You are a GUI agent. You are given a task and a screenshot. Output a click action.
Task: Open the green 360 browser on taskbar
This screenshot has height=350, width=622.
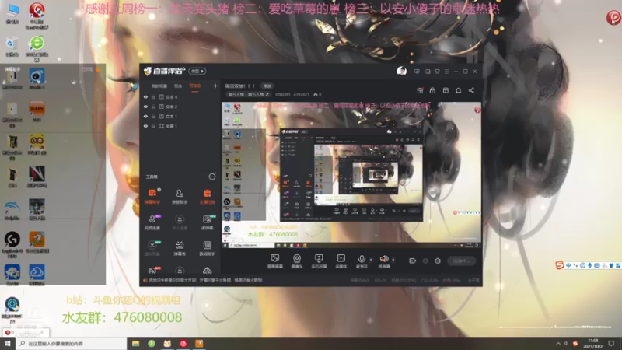coord(152,343)
